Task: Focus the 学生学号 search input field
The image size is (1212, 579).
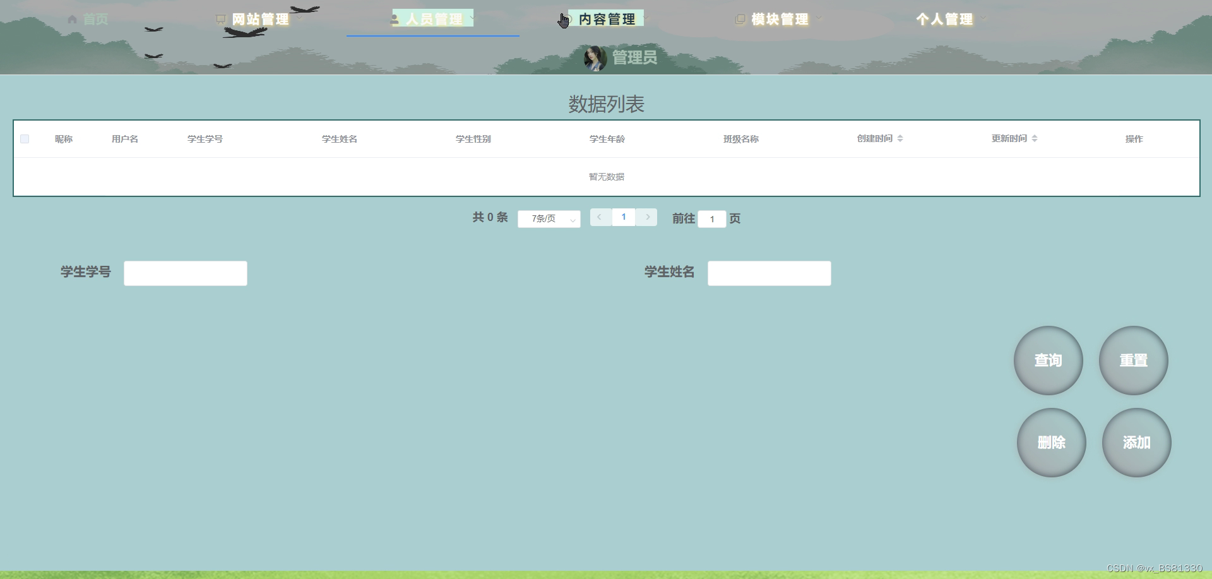Action: coord(186,273)
